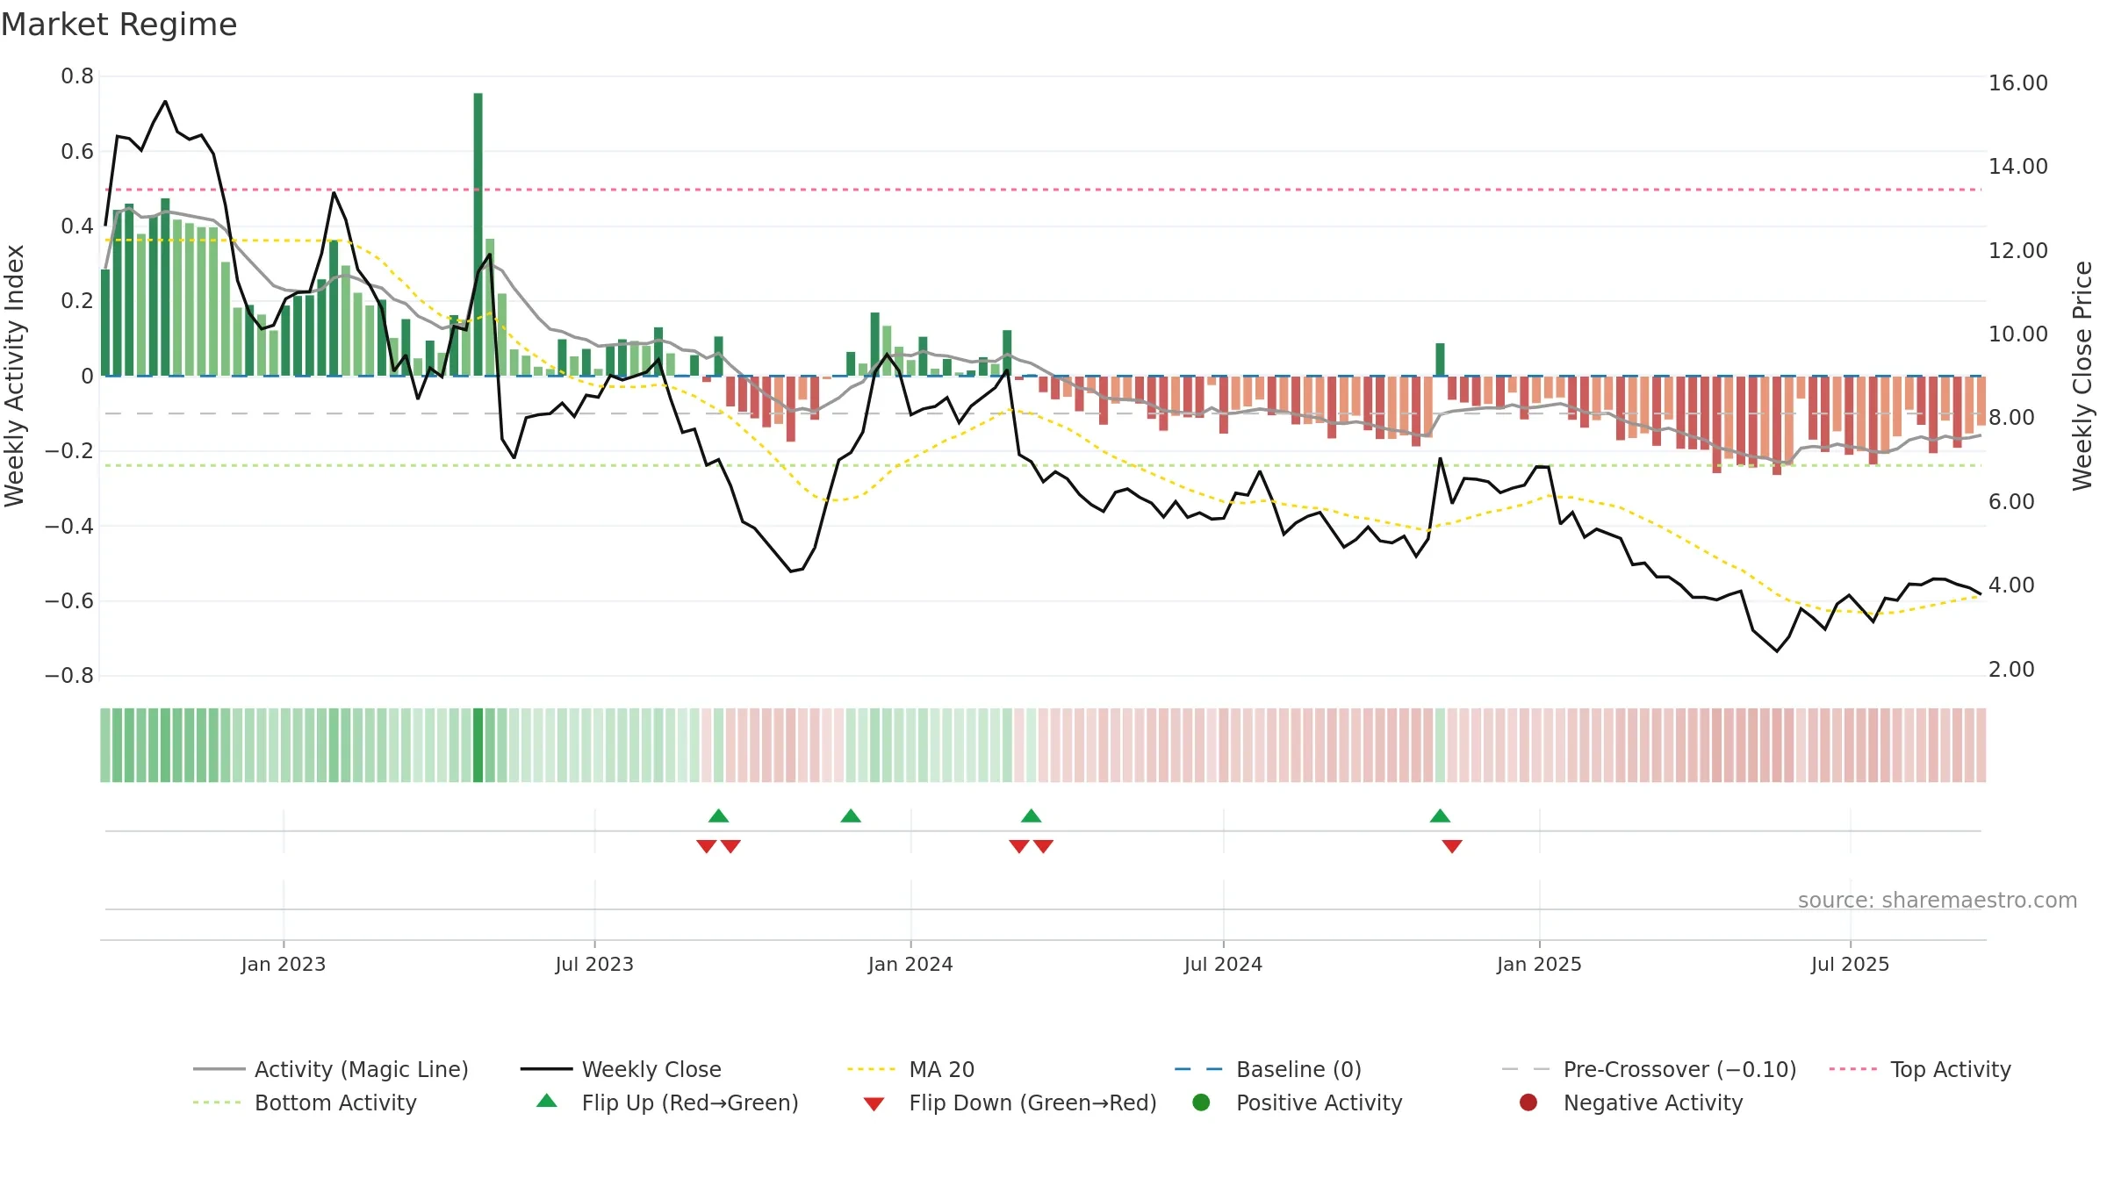The image size is (2107, 1185).
Task: Click the 8.00 price axis tick
Action: 2011,418
